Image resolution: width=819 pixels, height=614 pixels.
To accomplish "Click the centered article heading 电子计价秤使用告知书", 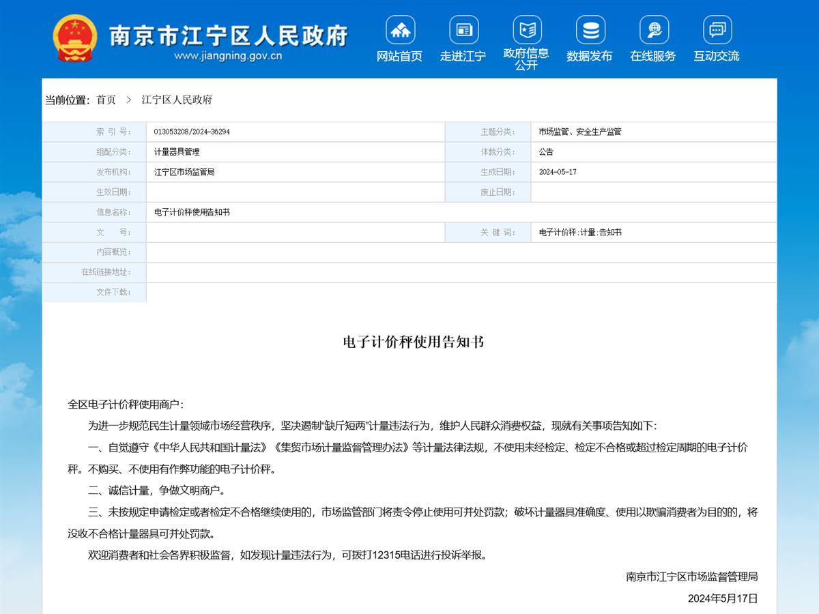I will (x=414, y=342).
